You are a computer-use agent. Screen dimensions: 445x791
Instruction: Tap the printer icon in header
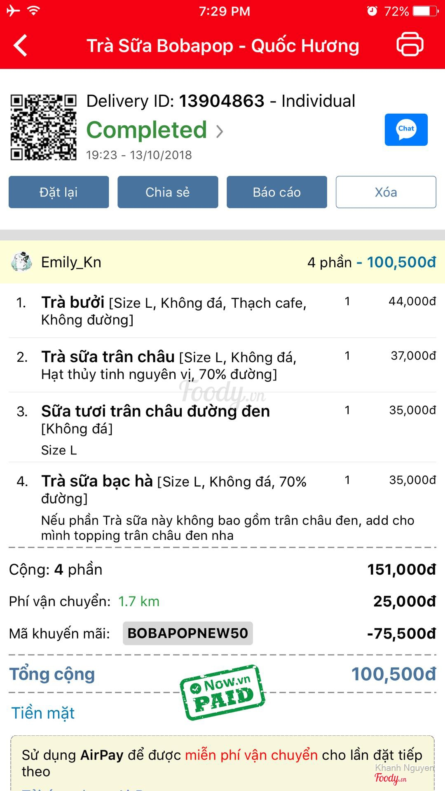click(x=410, y=44)
